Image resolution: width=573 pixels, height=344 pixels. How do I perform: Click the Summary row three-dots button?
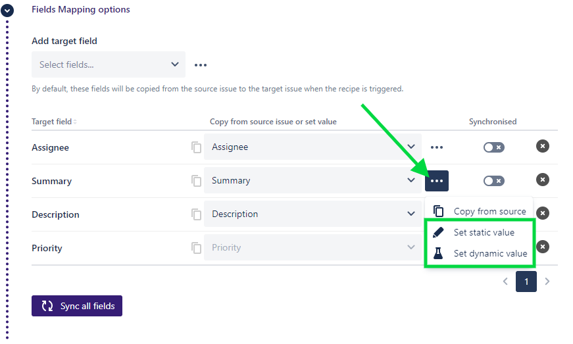point(437,181)
